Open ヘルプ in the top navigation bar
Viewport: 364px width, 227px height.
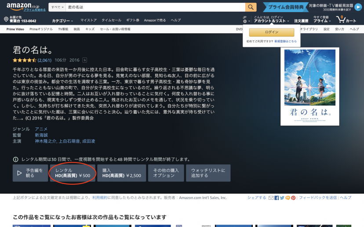coord(176,20)
